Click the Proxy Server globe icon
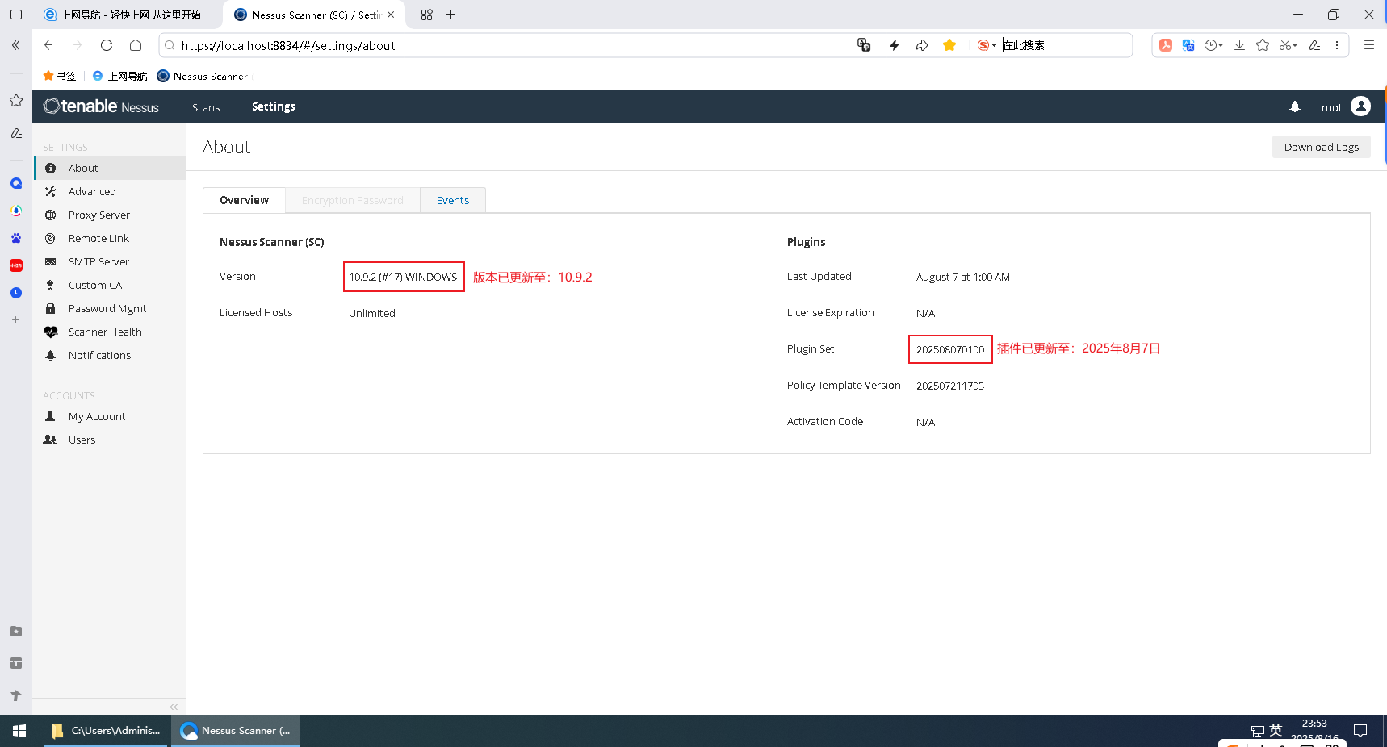This screenshot has width=1387, height=747. [50, 215]
